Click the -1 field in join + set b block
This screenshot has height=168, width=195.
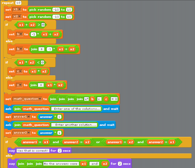(x=49, y=49)
